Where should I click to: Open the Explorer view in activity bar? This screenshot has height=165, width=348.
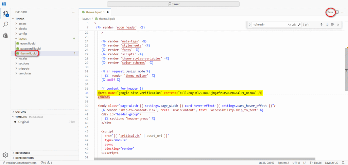click(x=5, y=14)
